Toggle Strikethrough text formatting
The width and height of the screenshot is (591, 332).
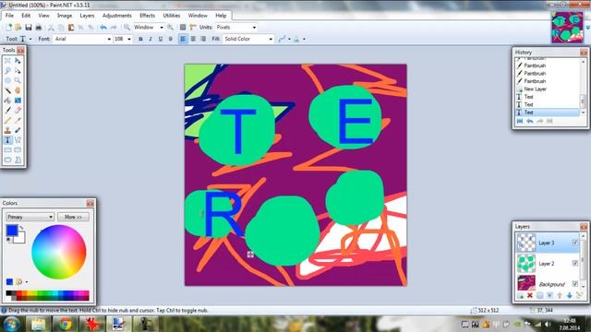coord(170,39)
